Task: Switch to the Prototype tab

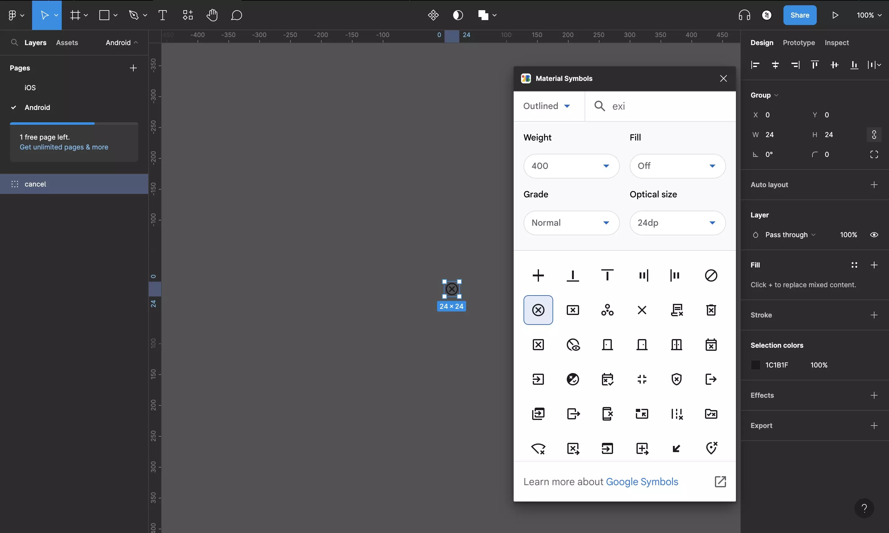Action: click(799, 43)
